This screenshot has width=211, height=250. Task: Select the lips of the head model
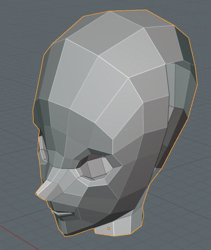pos(63,214)
